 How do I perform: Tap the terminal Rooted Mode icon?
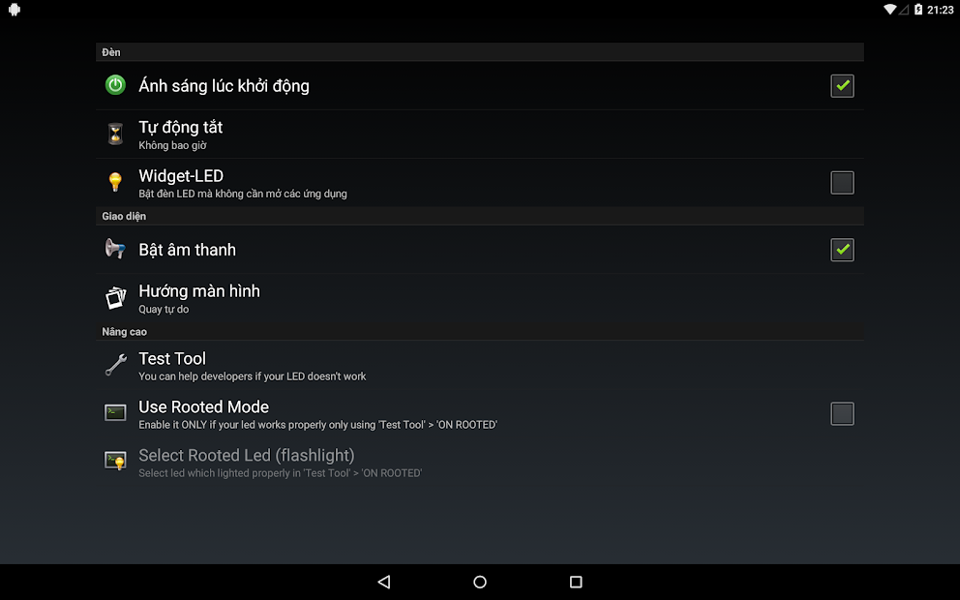tap(115, 412)
